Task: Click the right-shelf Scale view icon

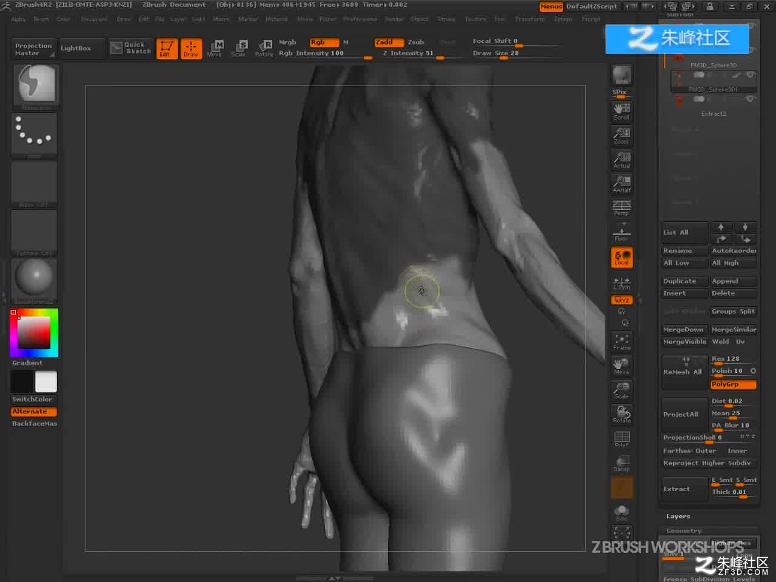Action: click(621, 390)
